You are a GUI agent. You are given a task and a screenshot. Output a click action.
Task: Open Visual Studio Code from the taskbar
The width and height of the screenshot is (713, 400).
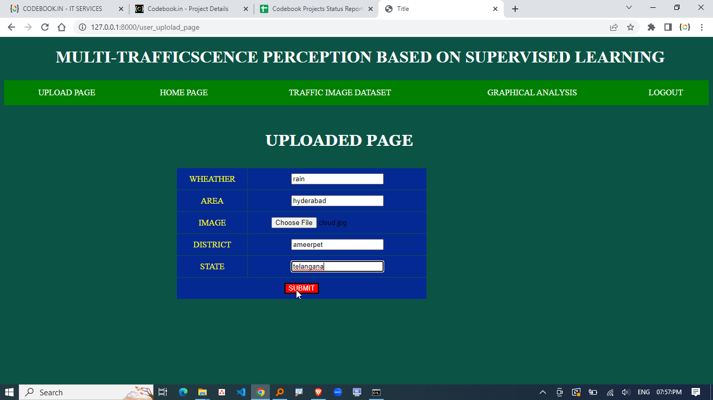(x=241, y=392)
